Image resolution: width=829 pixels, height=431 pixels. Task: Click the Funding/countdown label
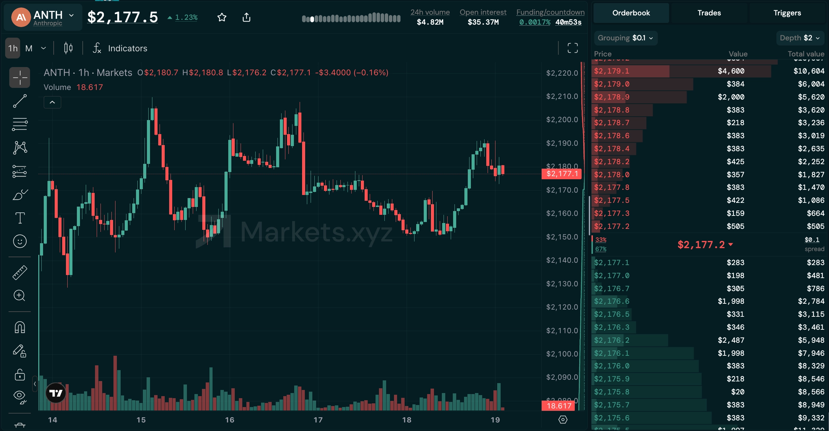point(550,12)
